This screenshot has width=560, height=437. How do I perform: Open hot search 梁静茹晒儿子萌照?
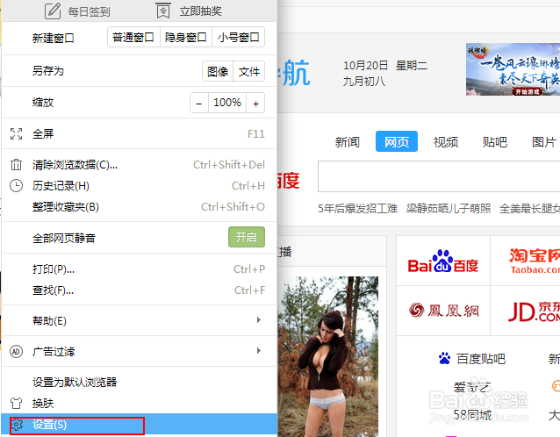(x=449, y=208)
